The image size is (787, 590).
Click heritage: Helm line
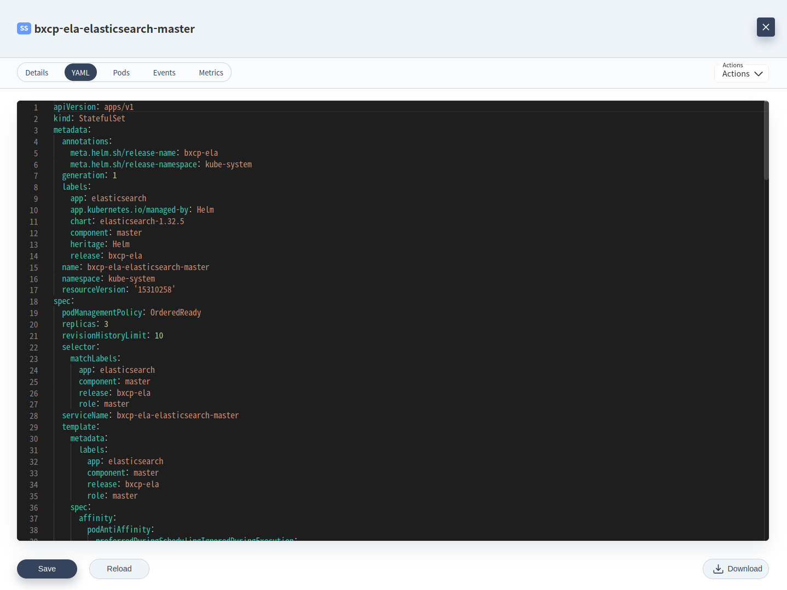click(100, 244)
